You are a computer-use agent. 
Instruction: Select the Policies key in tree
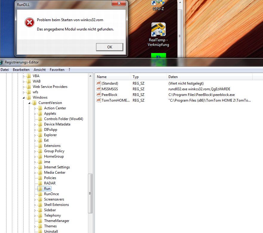50,178
